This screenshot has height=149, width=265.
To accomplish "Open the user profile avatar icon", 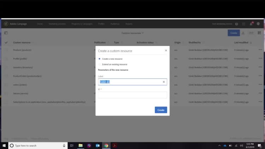I will click(x=258, y=24).
